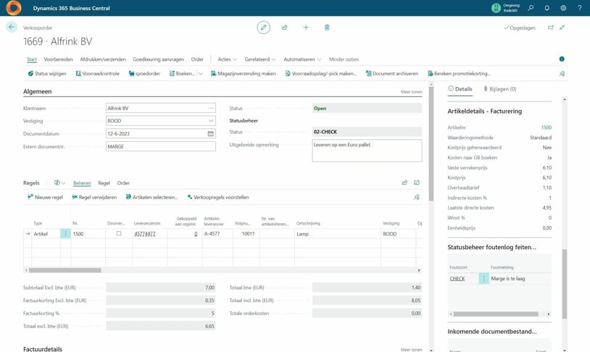Share the Regels lines icon
This screenshot has width=590, height=352.
click(x=405, y=183)
